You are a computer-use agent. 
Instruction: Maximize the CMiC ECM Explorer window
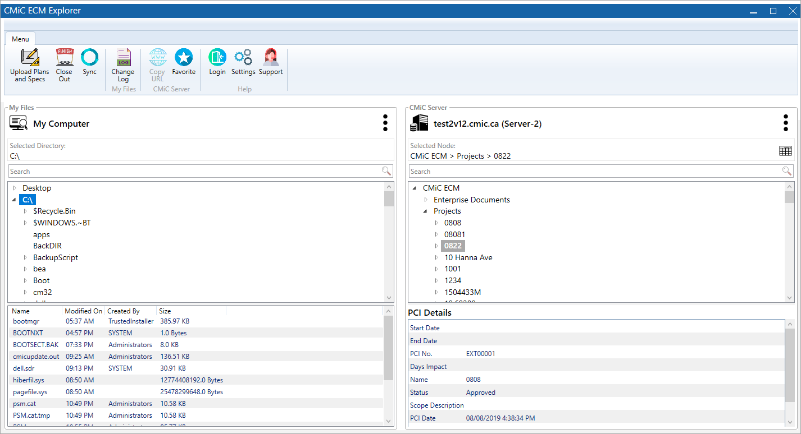coord(773,11)
